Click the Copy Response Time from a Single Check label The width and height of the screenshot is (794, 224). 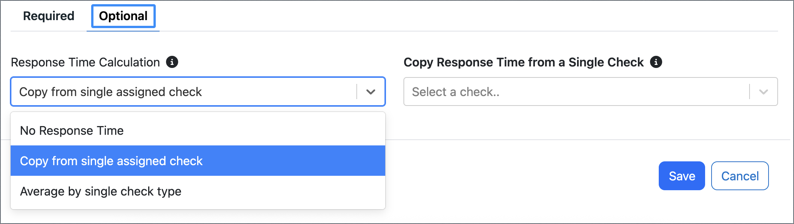click(x=524, y=62)
